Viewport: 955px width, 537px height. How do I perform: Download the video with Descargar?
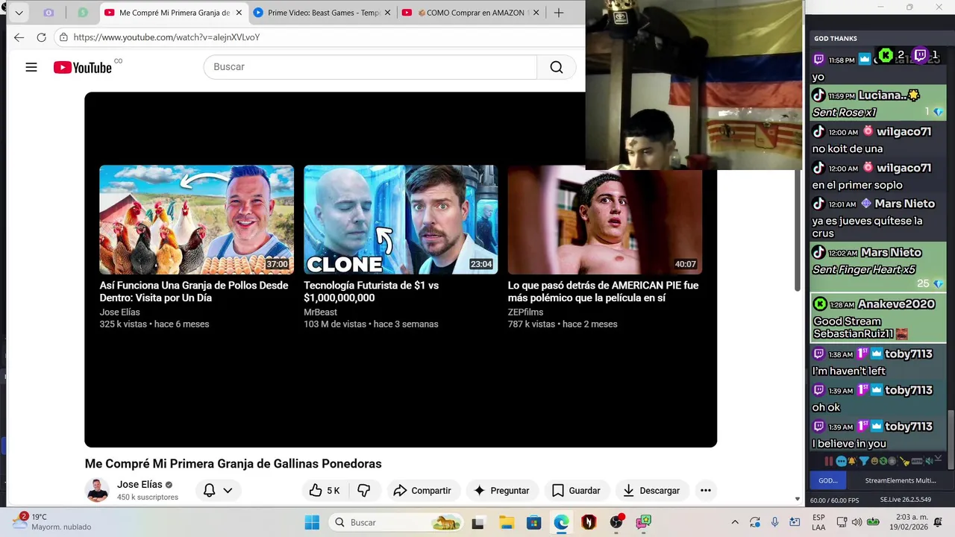[651, 490]
